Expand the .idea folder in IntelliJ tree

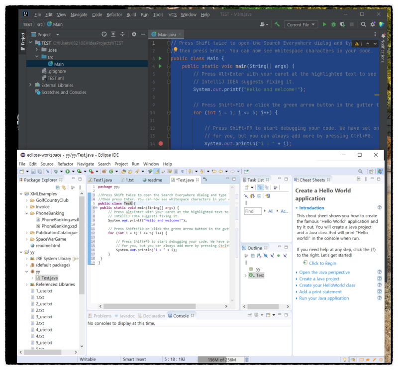(x=36, y=50)
